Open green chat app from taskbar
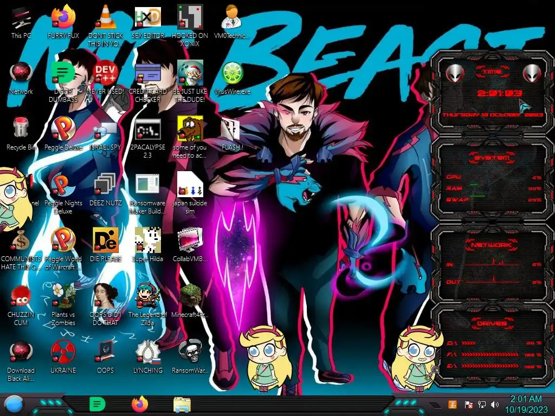Screen dimensions: 555x416 (x=98, y=404)
